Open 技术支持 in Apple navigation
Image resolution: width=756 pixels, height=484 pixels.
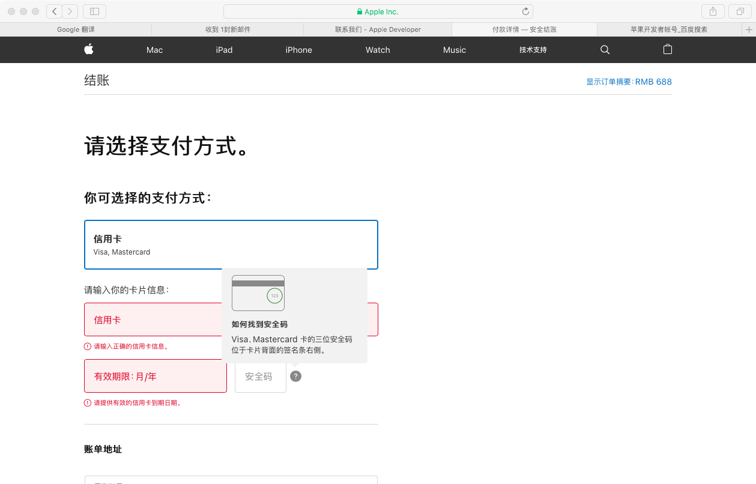[x=533, y=50]
